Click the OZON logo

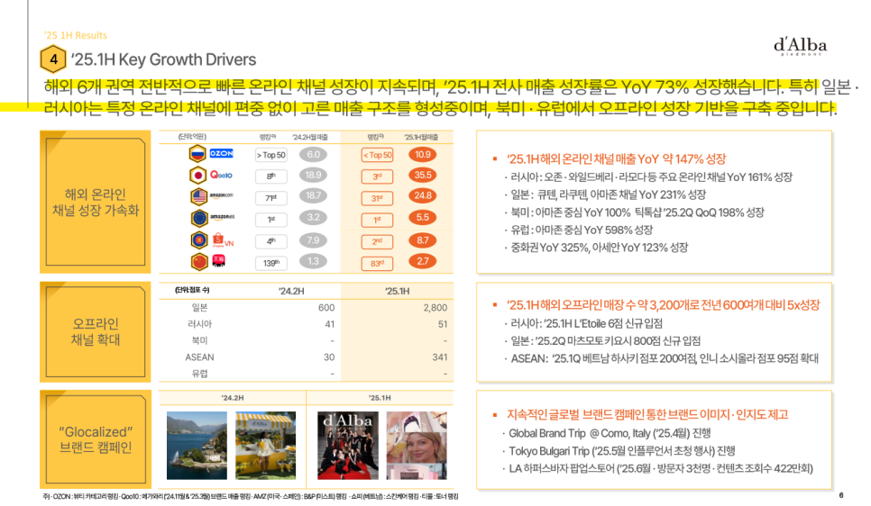coord(222,153)
